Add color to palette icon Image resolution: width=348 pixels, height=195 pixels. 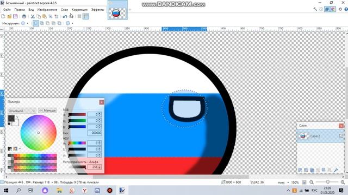(10, 149)
